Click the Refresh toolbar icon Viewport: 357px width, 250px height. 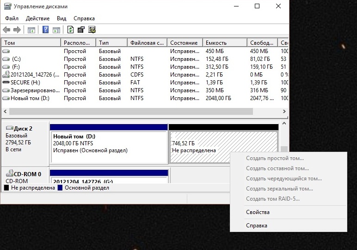[70, 30]
